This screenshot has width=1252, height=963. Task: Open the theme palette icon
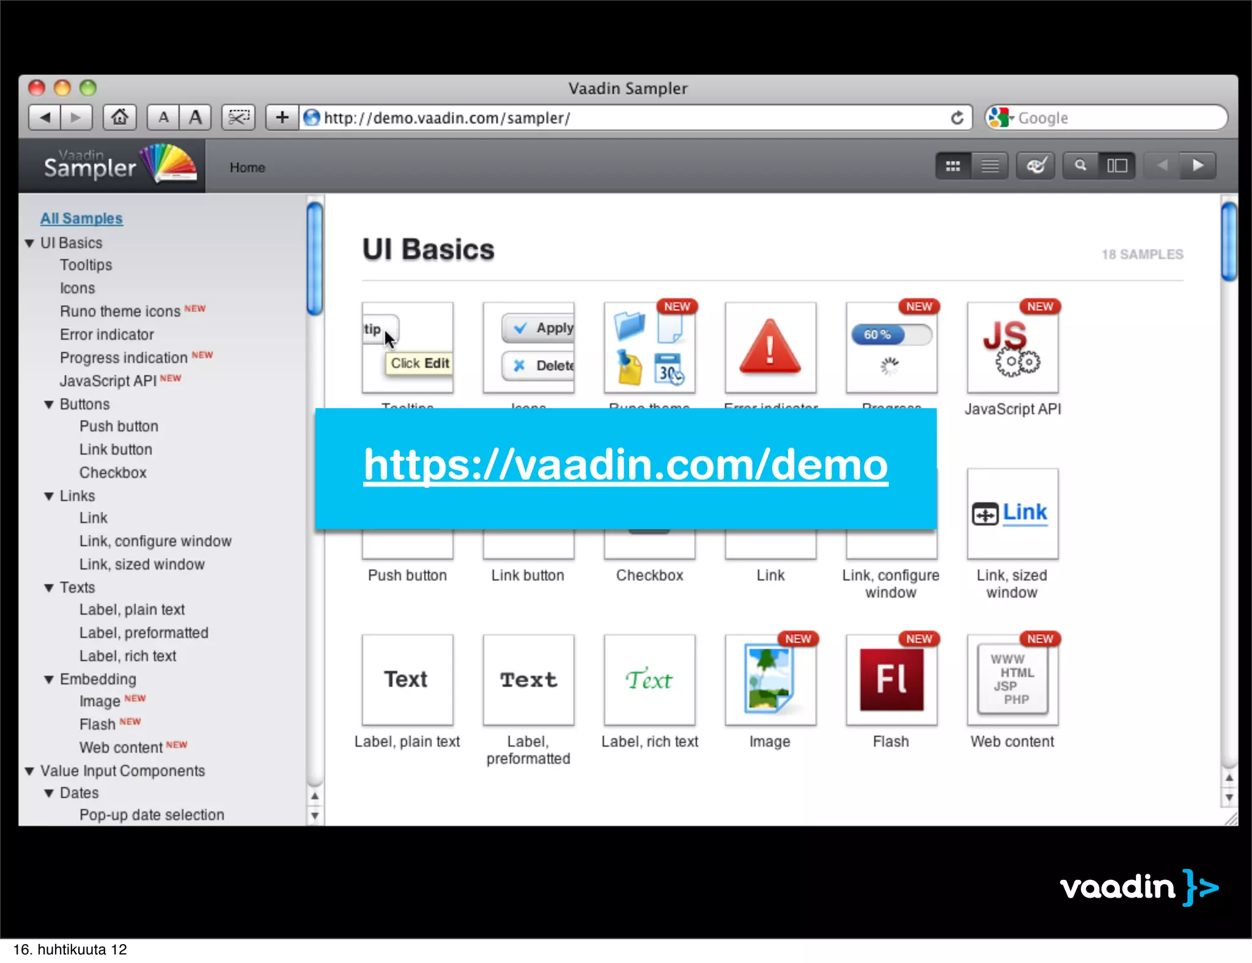pos(1036,166)
